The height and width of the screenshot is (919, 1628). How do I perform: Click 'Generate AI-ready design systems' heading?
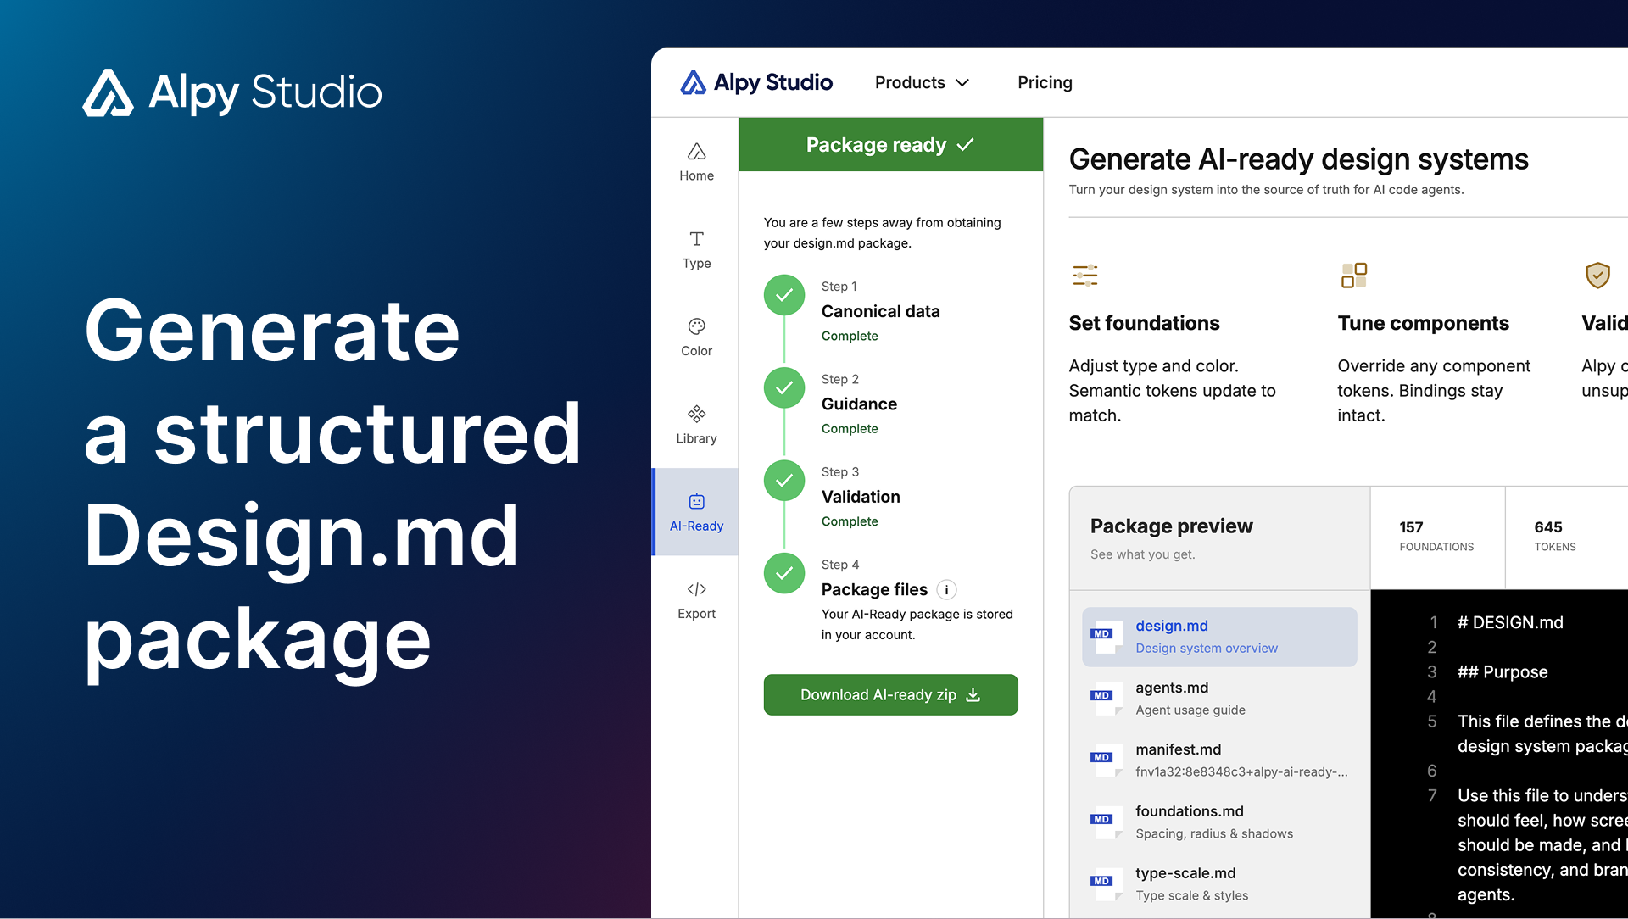(1298, 159)
